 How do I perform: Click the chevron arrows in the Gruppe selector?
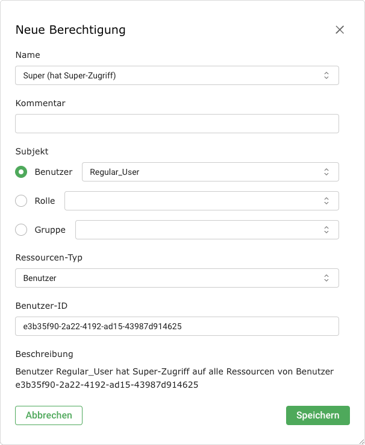(326, 230)
